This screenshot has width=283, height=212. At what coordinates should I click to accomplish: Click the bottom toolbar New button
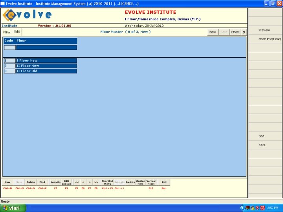(x=7, y=182)
